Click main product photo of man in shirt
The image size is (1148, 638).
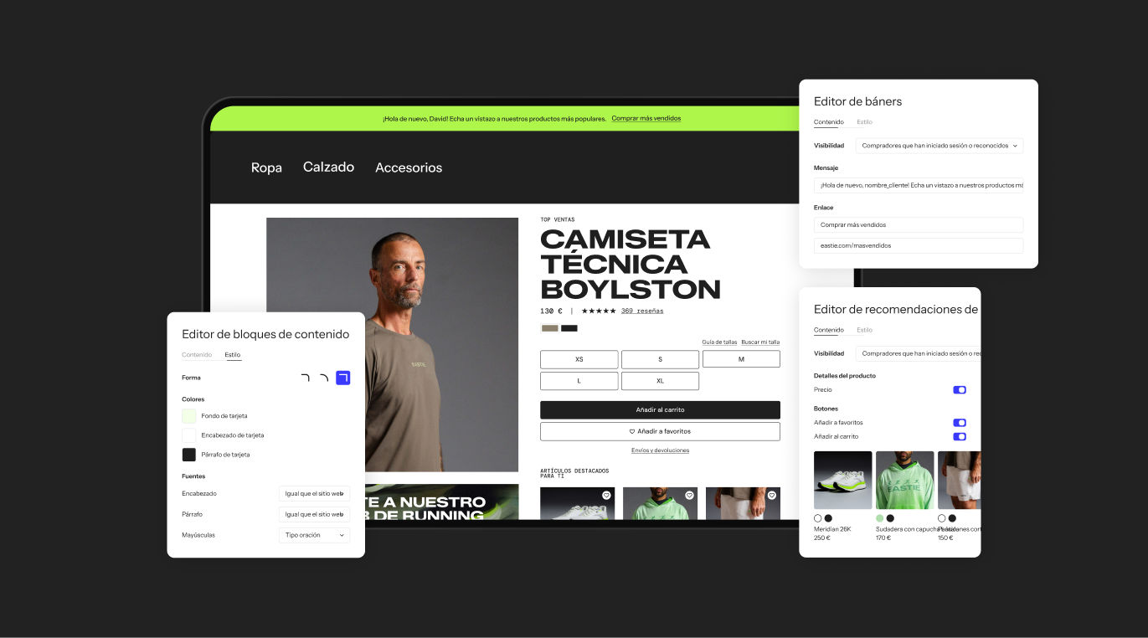(393, 344)
